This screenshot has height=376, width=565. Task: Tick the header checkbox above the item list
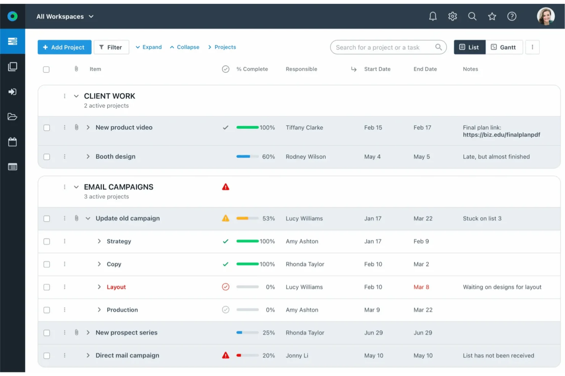46,69
